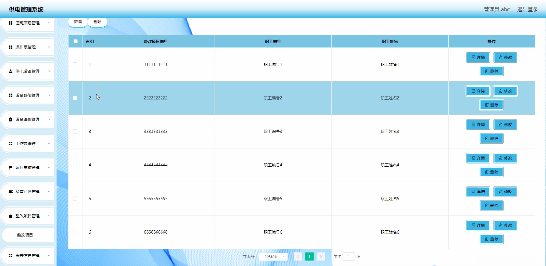This screenshot has height=266, width=546.
Task: Click the ticket icon beside 检查计划管理
Action: click(x=11, y=192)
